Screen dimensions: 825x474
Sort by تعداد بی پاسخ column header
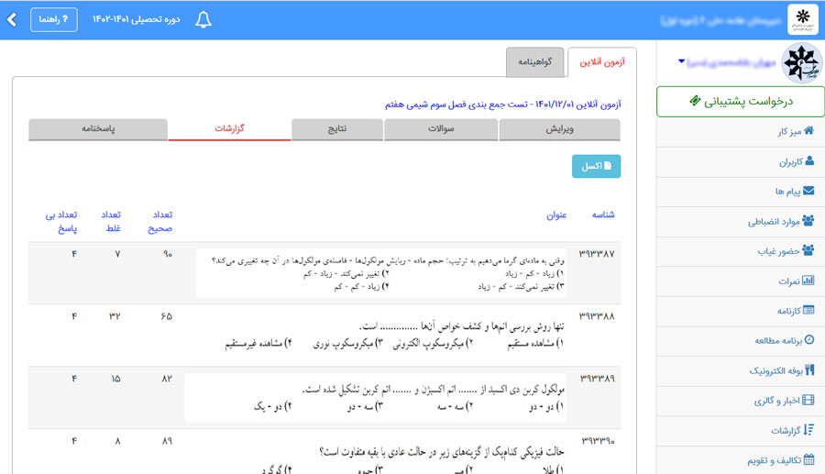[61, 222]
